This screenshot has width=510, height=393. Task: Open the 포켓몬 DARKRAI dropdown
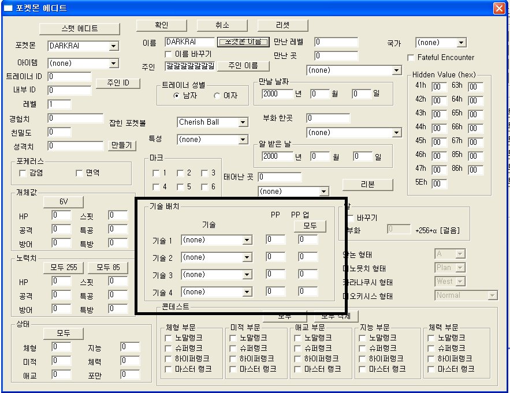click(113, 46)
